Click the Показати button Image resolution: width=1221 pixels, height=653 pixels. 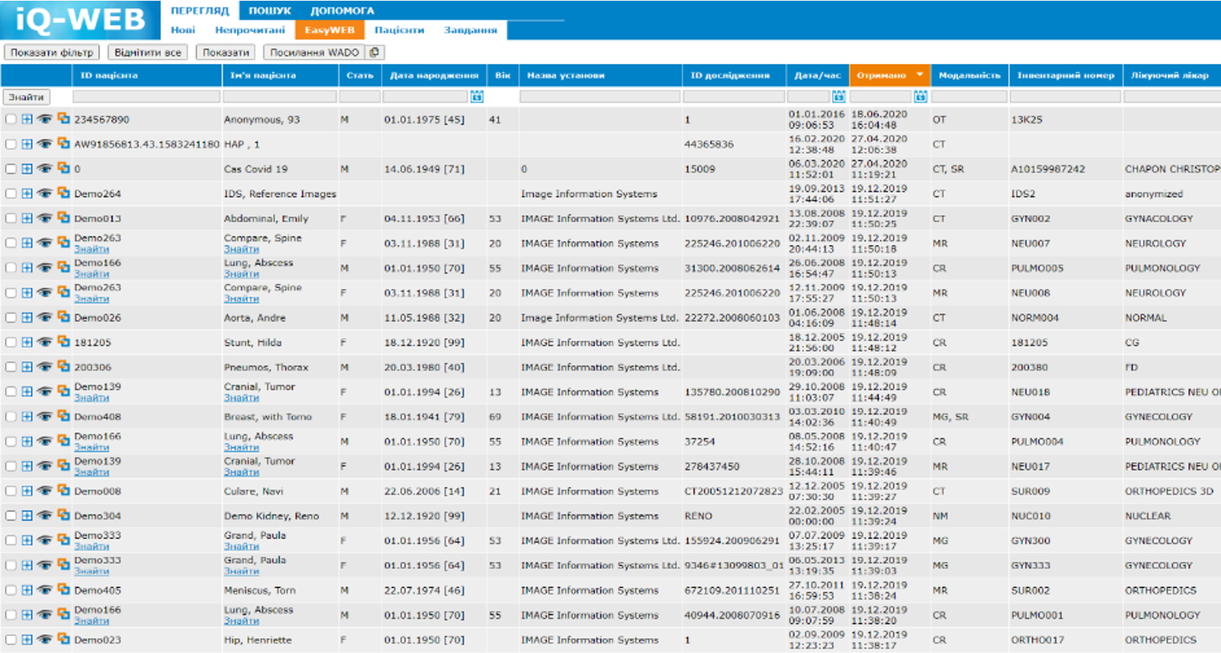[x=226, y=52]
